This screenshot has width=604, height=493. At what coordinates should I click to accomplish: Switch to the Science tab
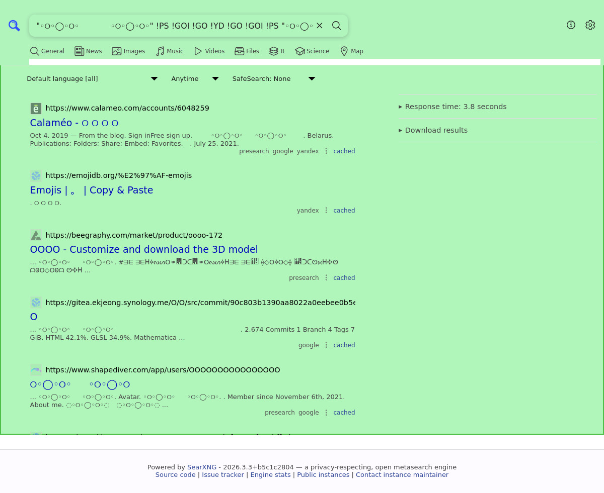coord(312,51)
